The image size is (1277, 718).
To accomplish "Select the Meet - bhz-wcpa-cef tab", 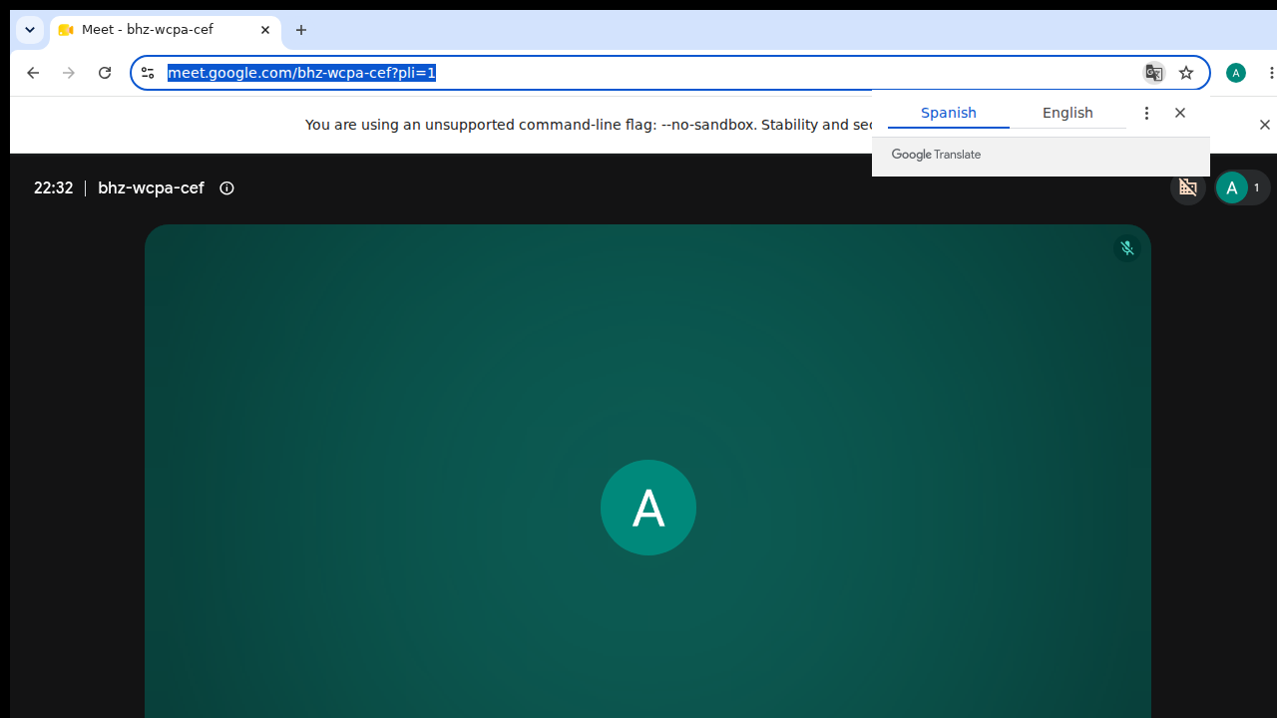I will [x=165, y=30].
